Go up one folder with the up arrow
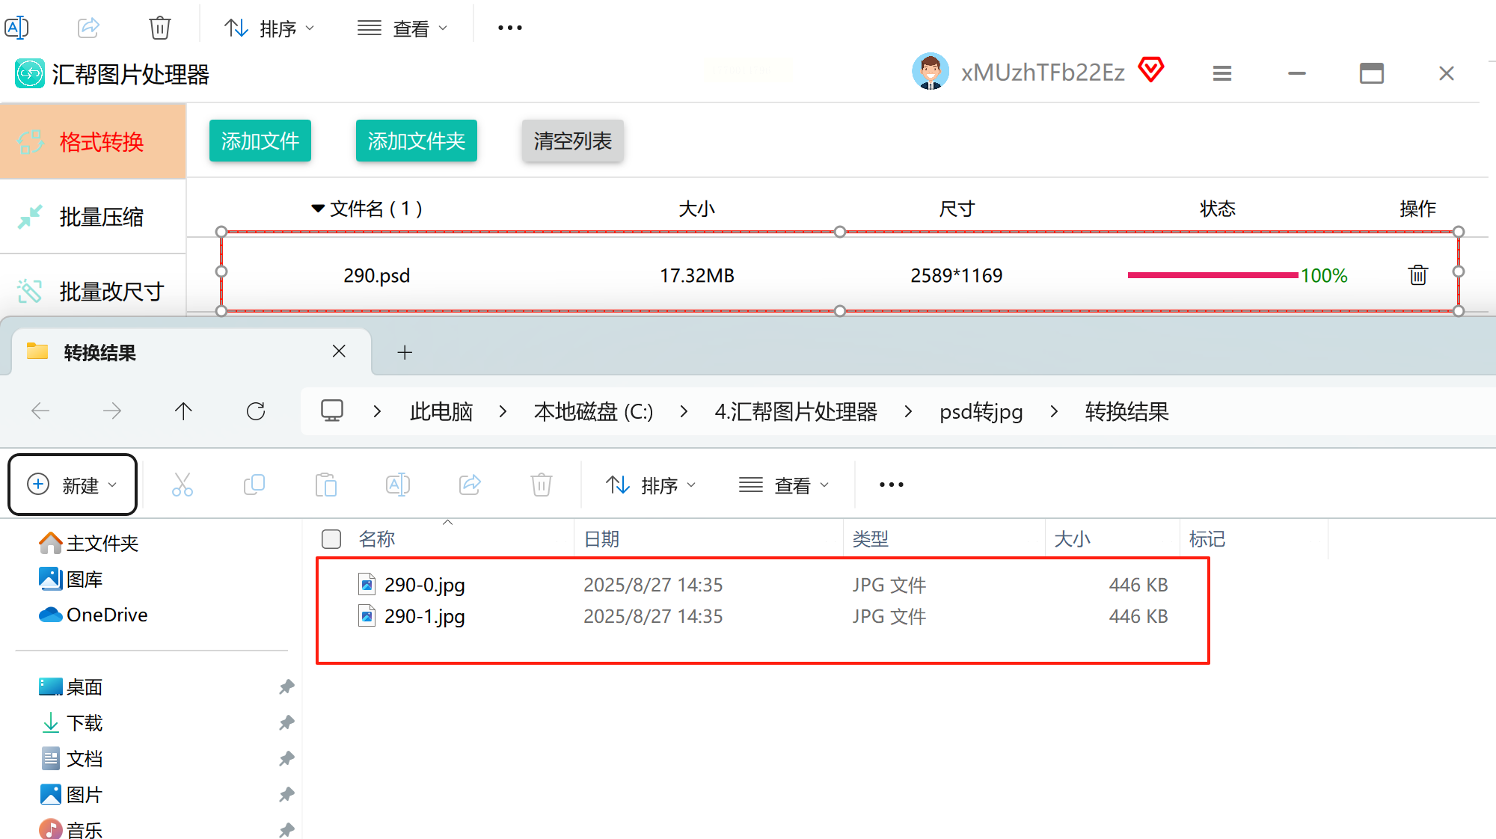This screenshot has height=839, width=1496. pyautogui.click(x=183, y=411)
